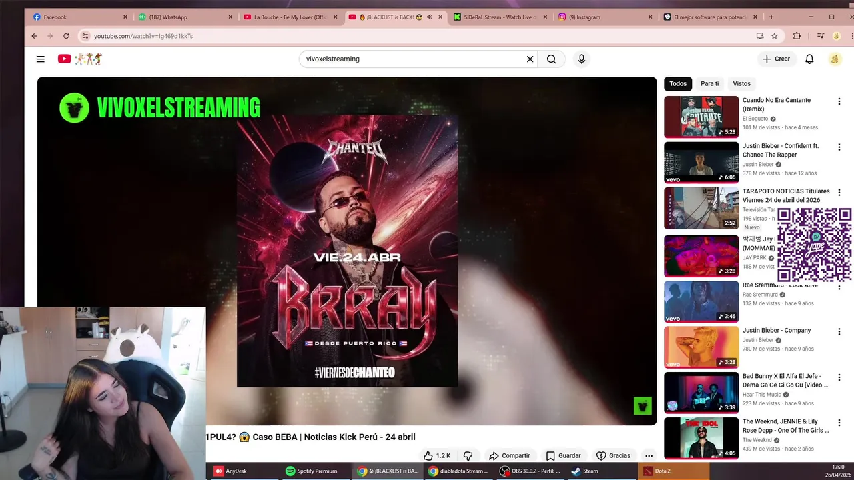The height and width of the screenshot is (480, 854).
Task: Switch to diabladota Stream Chrome window in taskbar
Action: [458, 471]
